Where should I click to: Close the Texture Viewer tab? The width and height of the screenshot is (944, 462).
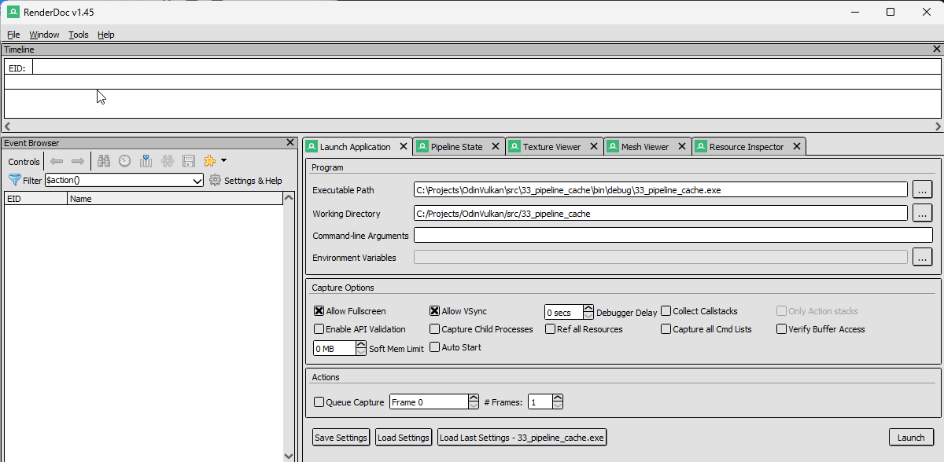click(x=594, y=146)
